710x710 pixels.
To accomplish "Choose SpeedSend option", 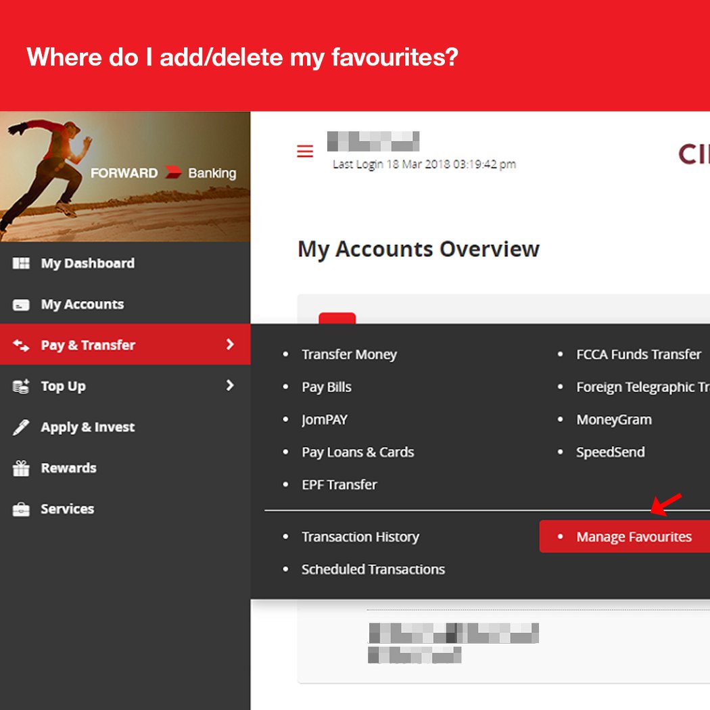I will [611, 452].
